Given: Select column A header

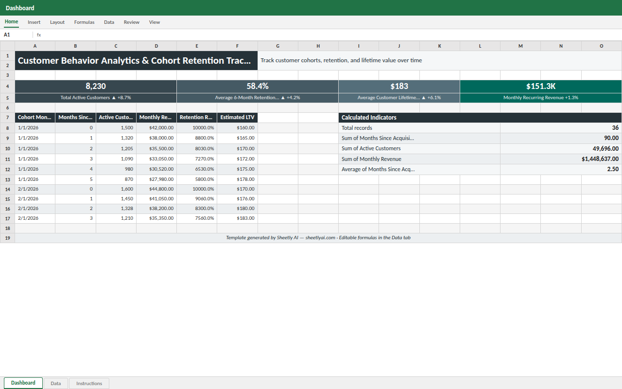Looking at the screenshot, I should [x=35, y=46].
